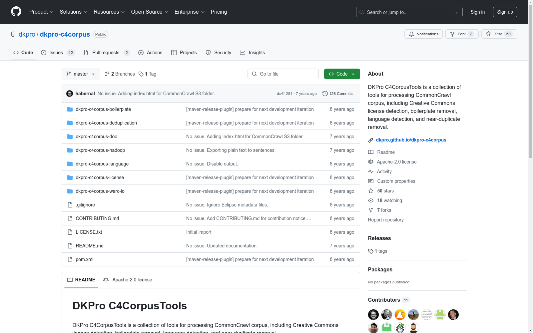Click the file icon beside LICENSE.txt
This screenshot has width=533, height=333.
tap(70, 232)
